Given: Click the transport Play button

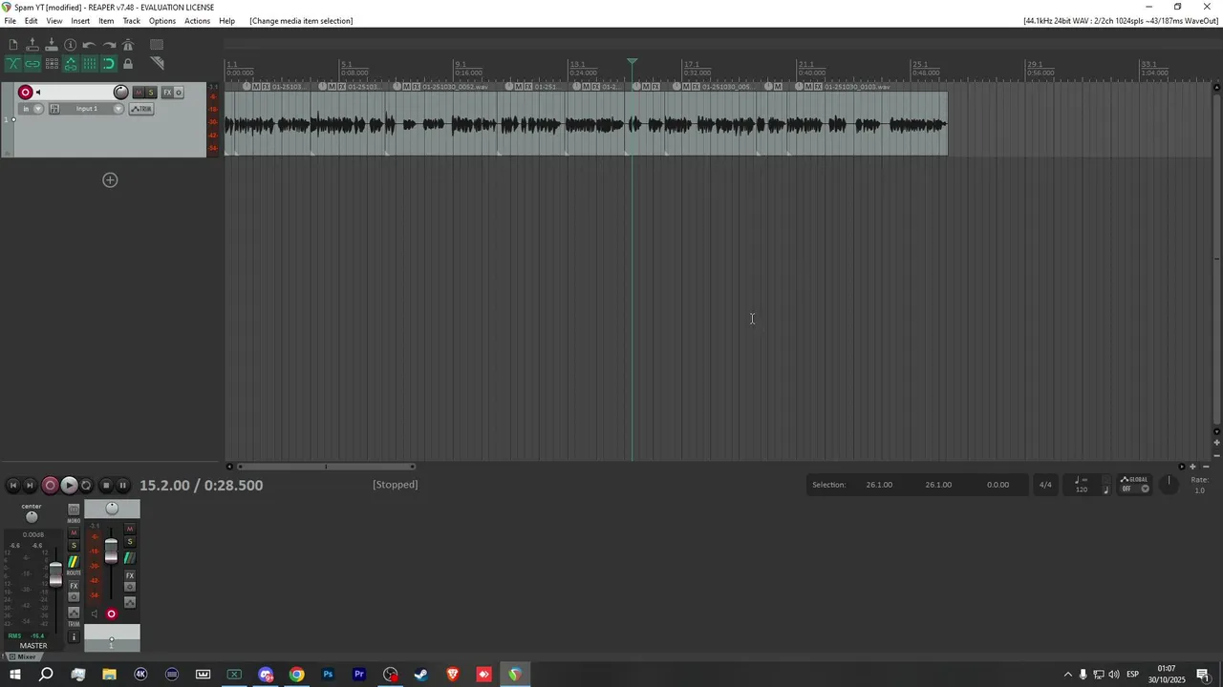Looking at the screenshot, I should pos(69,485).
